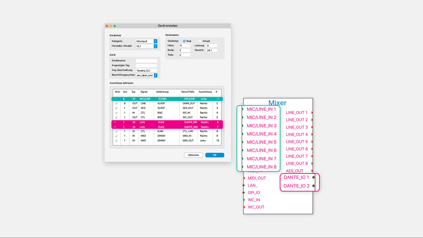423x238 pixels.
Task: Click the LINE_OUT 1 output arrow
Action: point(312,113)
